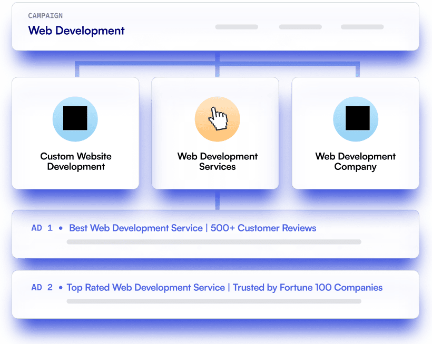
Task: Click the CAMPAIGN label
Action: pos(45,16)
